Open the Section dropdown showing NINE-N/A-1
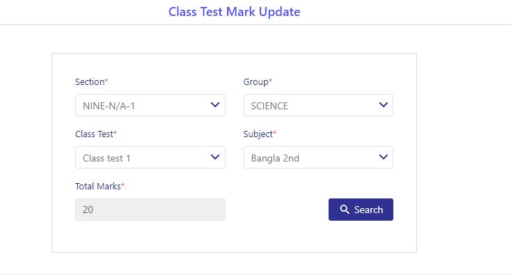 pyautogui.click(x=150, y=105)
